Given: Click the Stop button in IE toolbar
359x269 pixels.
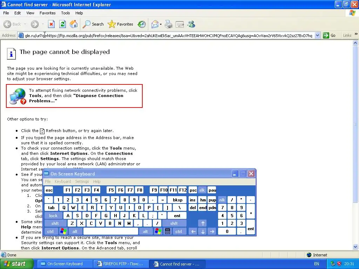Looking at the screenshot, I should (51, 24).
